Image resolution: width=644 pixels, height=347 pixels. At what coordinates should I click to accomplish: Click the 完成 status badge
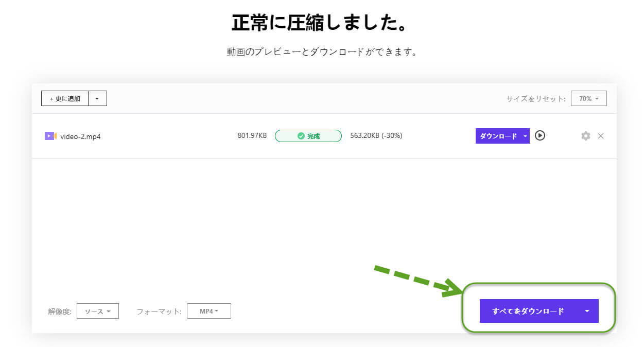point(308,136)
